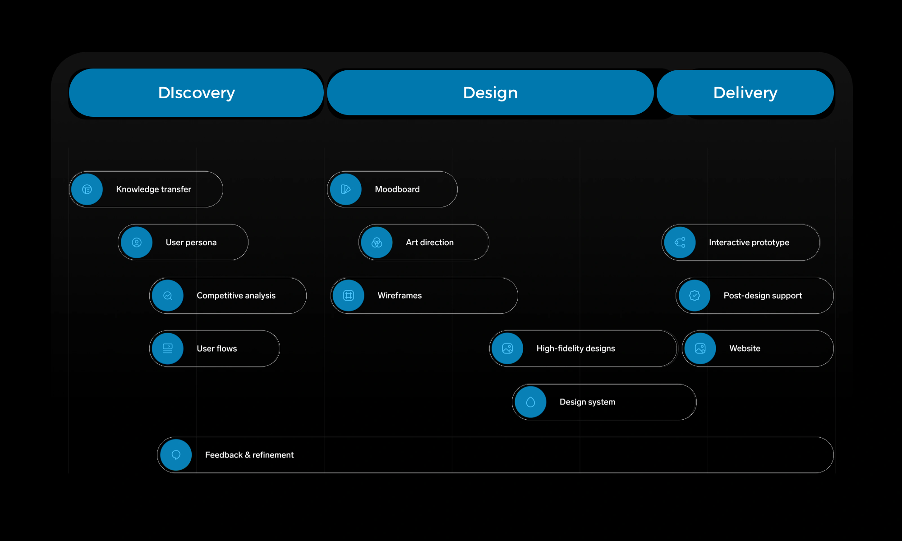
Task: Click the Interactive prototype label
Action: pos(749,243)
